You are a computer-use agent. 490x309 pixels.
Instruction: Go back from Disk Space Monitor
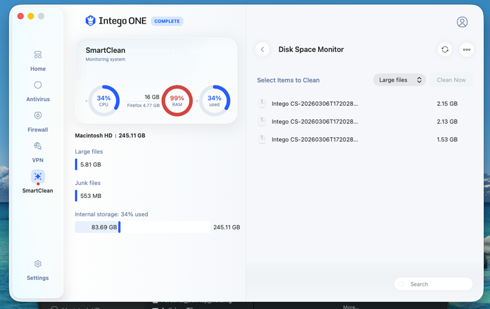(x=263, y=50)
